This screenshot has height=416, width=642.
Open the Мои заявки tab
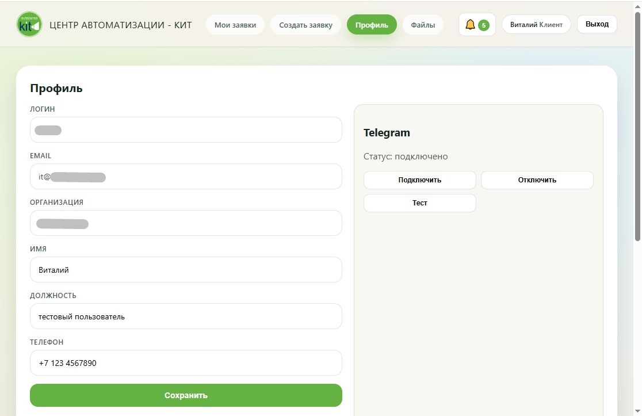click(x=235, y=25)
